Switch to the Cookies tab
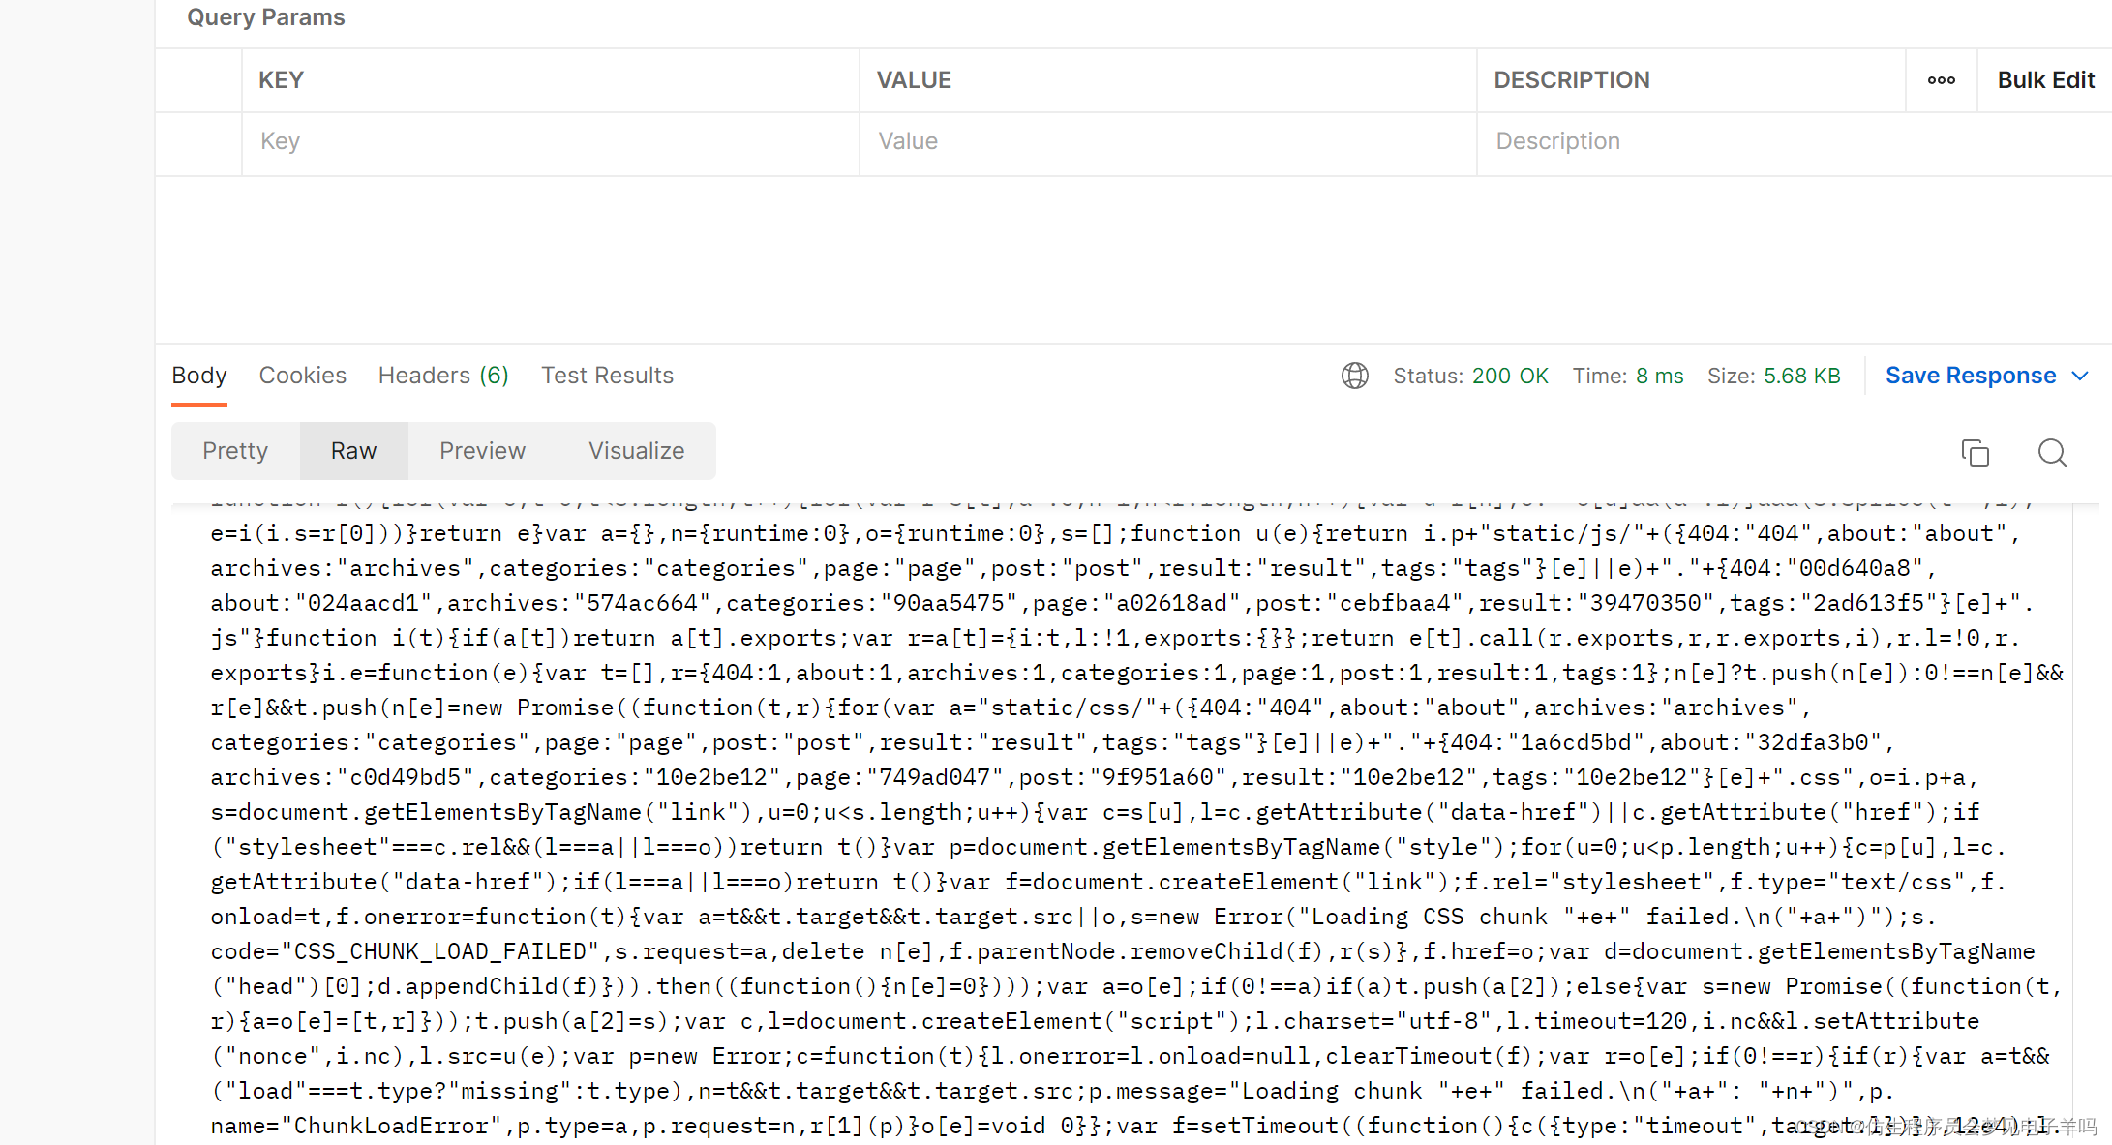The height and width of the screenshot is (1145, 2112). tap(302, 376)
